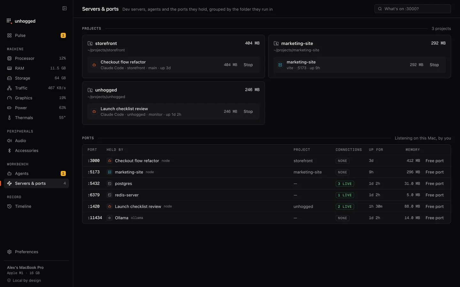Collapse the sidebar with the panel icon

coord(65,8)
